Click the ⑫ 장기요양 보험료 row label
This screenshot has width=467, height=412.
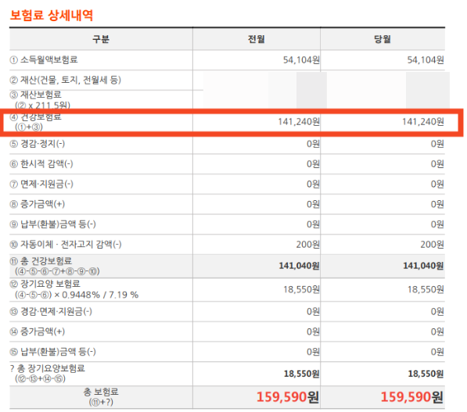click(74, 289)
